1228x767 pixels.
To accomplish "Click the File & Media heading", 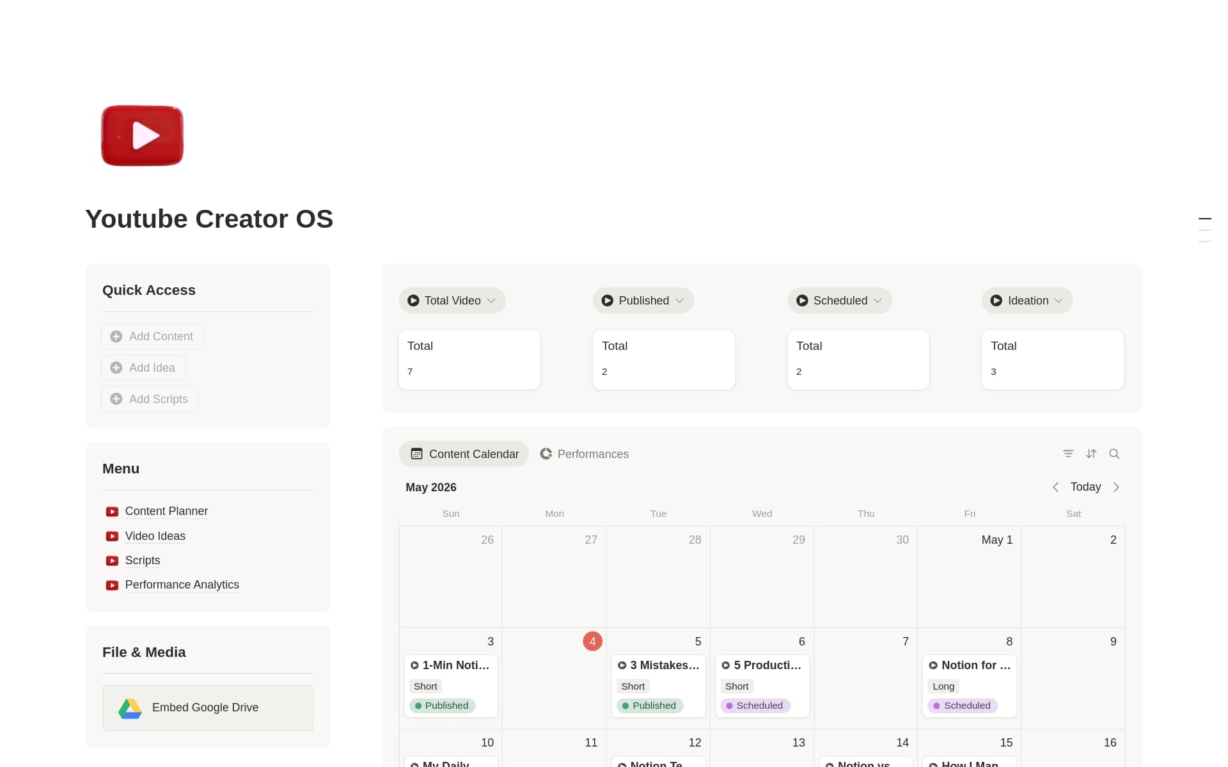I will coord(144,652).
